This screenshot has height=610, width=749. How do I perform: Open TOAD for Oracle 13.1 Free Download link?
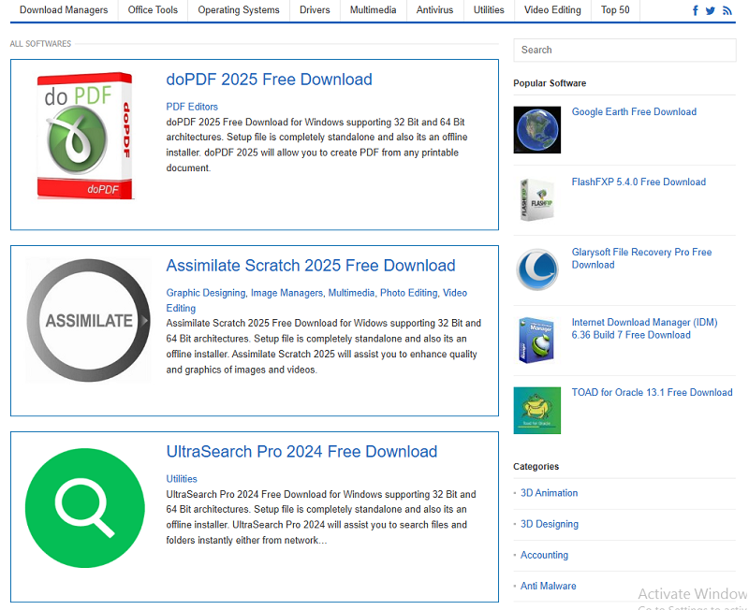tap(652, 392)
